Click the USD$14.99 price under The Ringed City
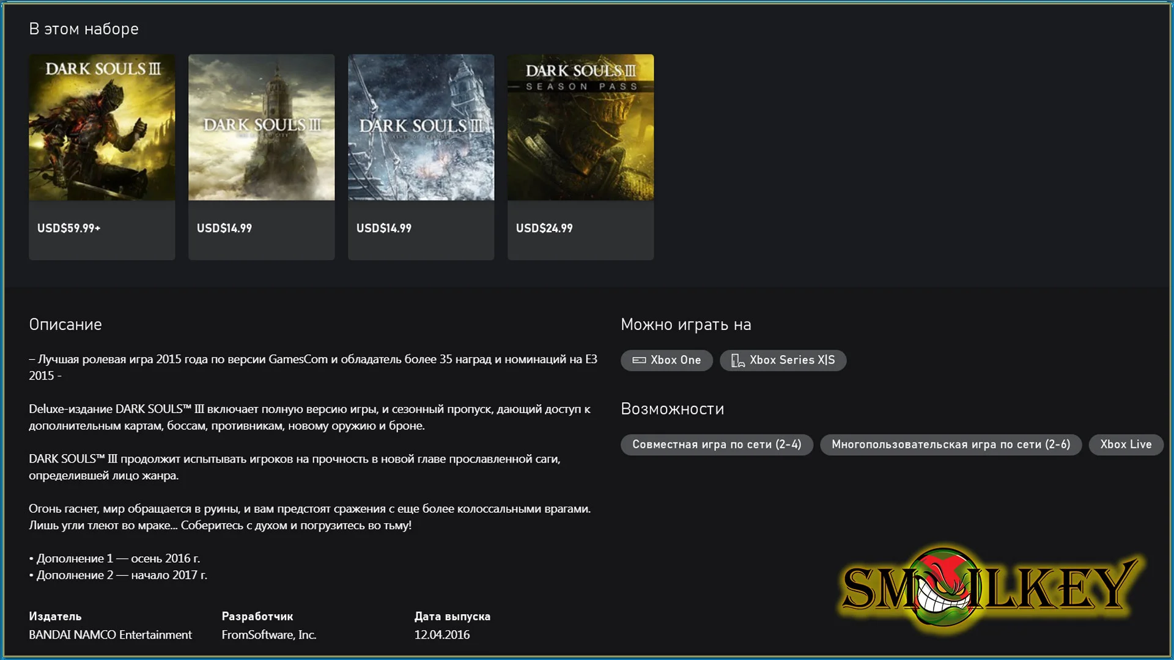1174x660 pixels. [x=224, y=228]
